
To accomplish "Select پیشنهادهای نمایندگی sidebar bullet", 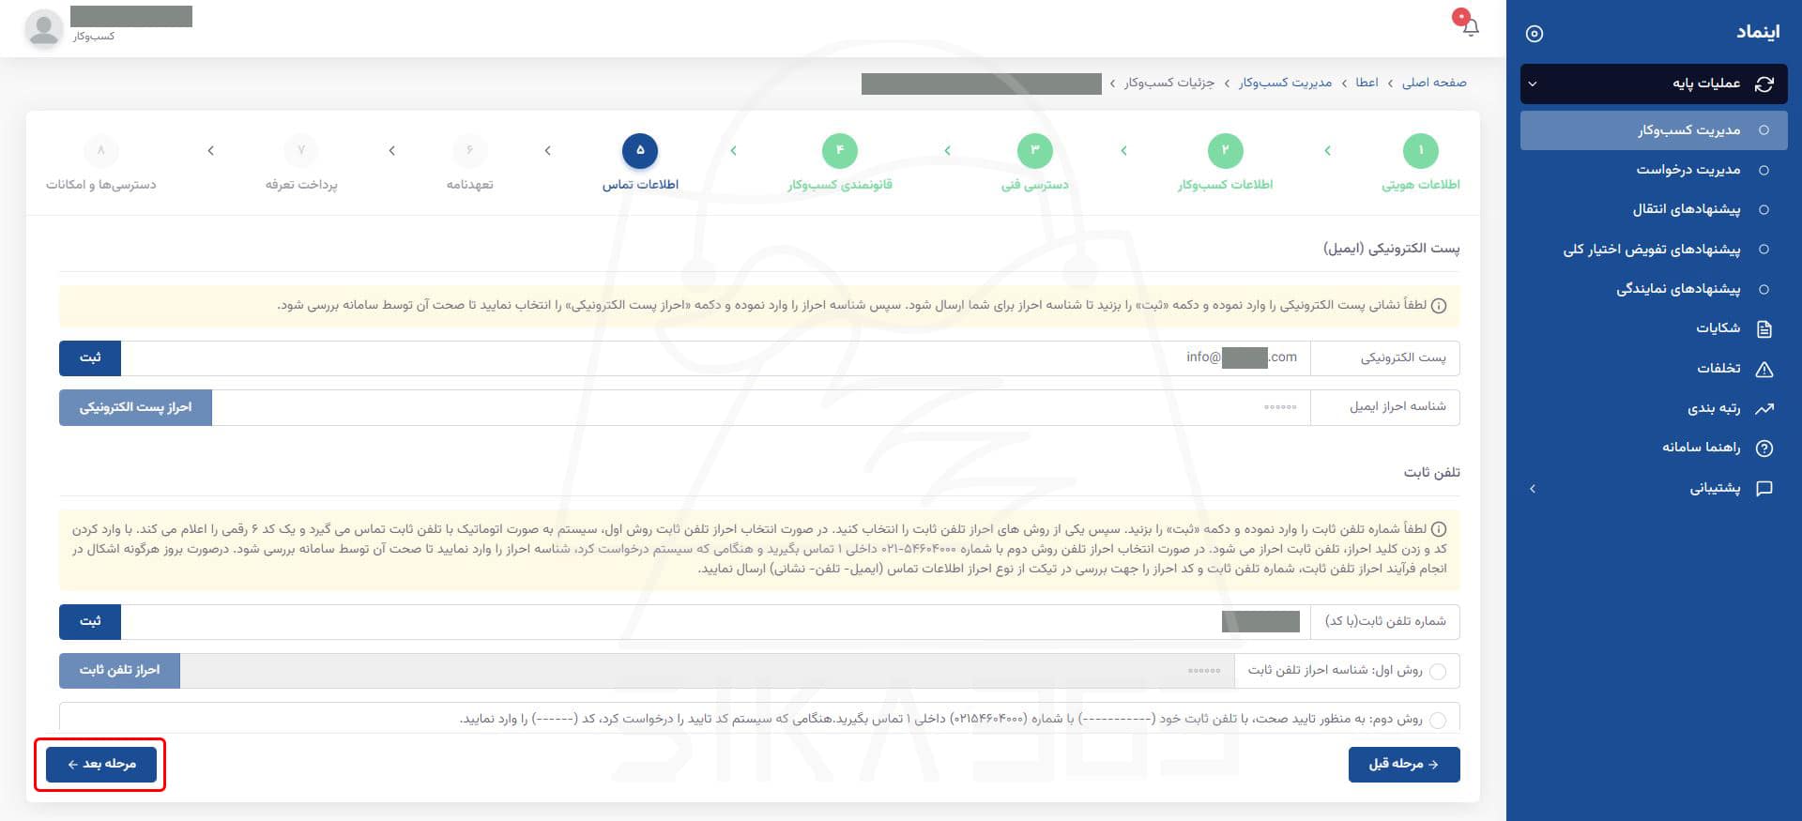I will click(1764, 289).
